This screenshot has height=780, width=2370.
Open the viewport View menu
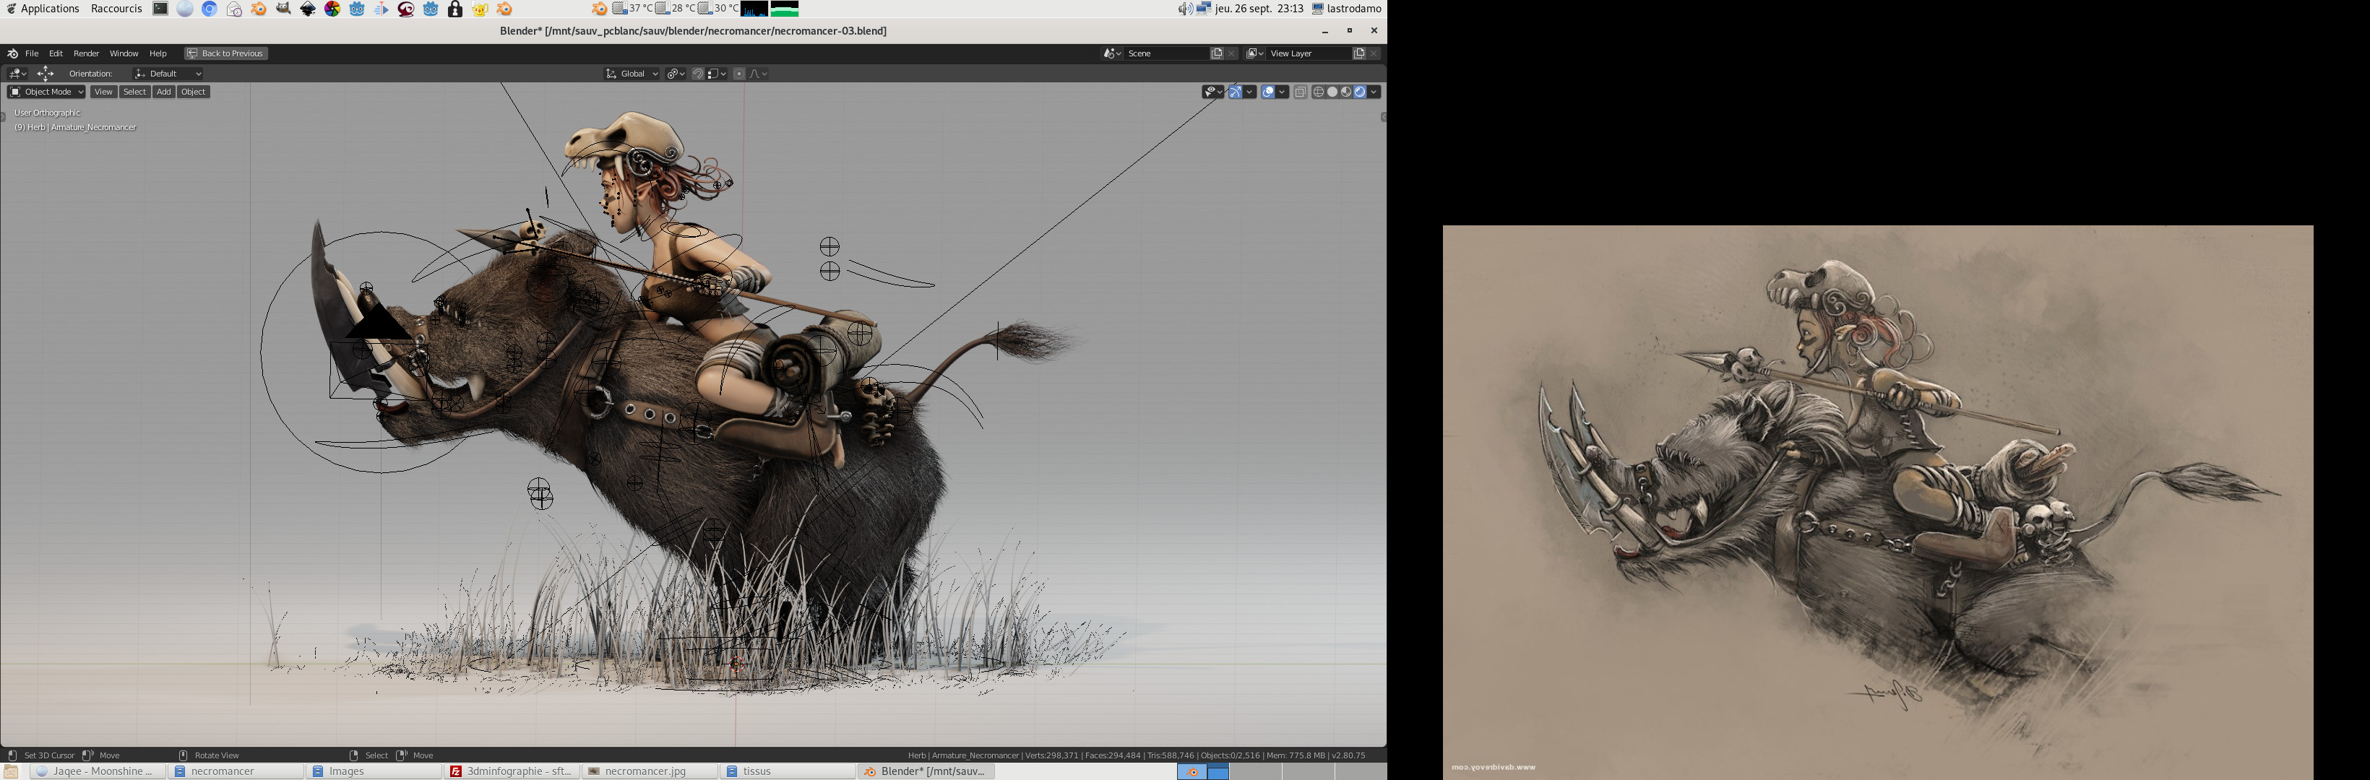[104, 92]
